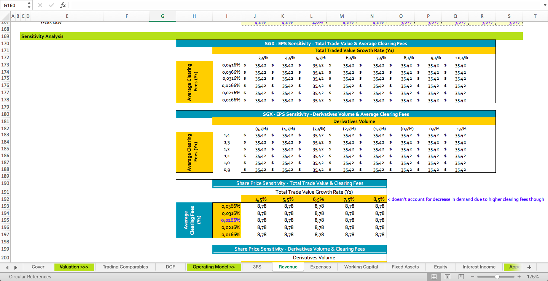Click the Average Clearing Fees label rows 173-178

point(194,82)
